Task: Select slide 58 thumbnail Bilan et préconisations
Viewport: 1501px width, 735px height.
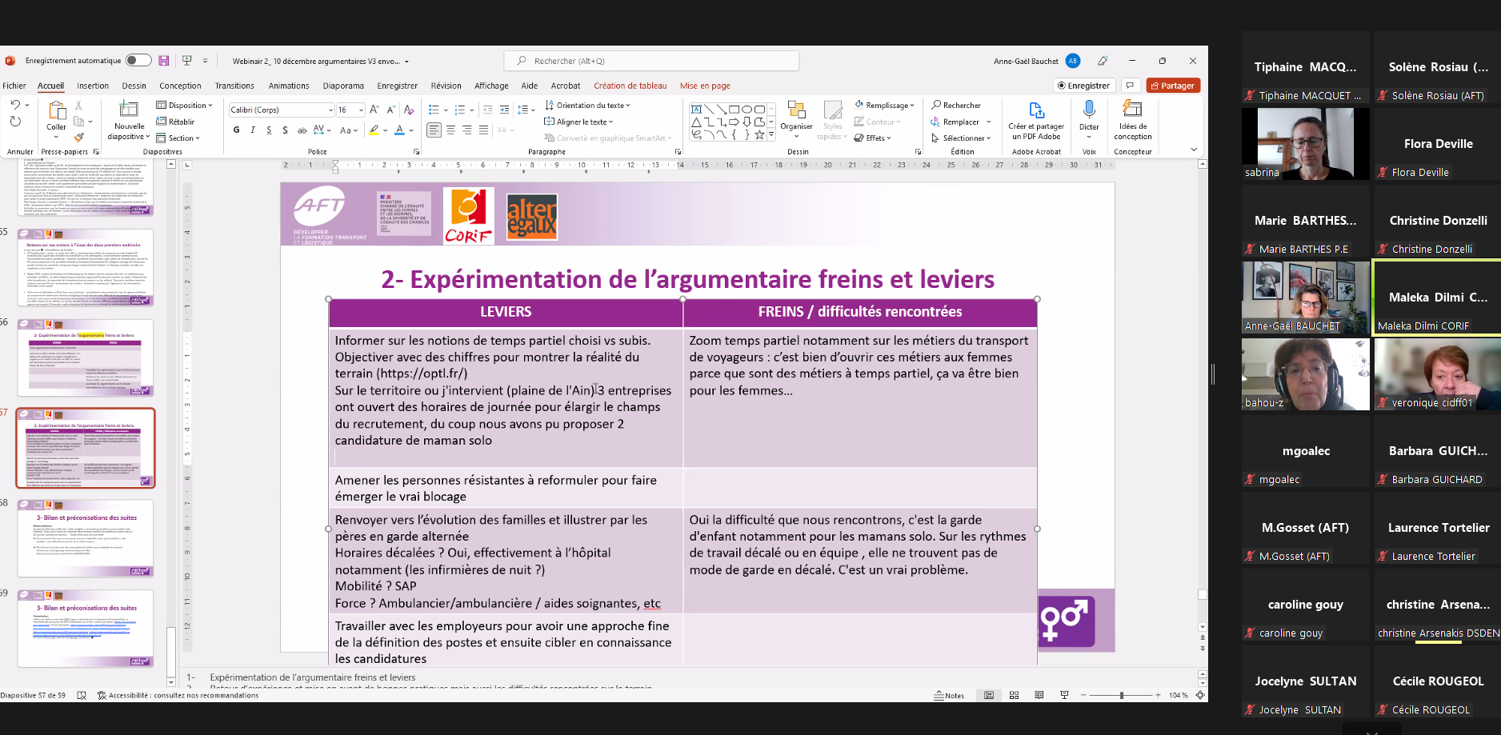Action: [86, 537]
